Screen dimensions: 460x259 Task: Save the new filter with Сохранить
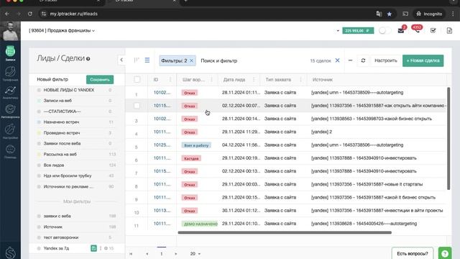coord(100,80)
